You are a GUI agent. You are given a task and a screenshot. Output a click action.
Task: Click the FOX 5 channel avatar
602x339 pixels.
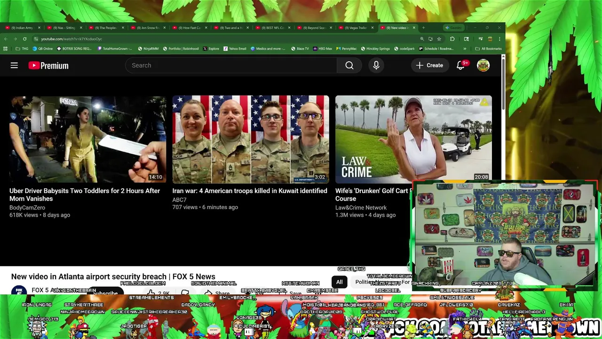[19, 290]
